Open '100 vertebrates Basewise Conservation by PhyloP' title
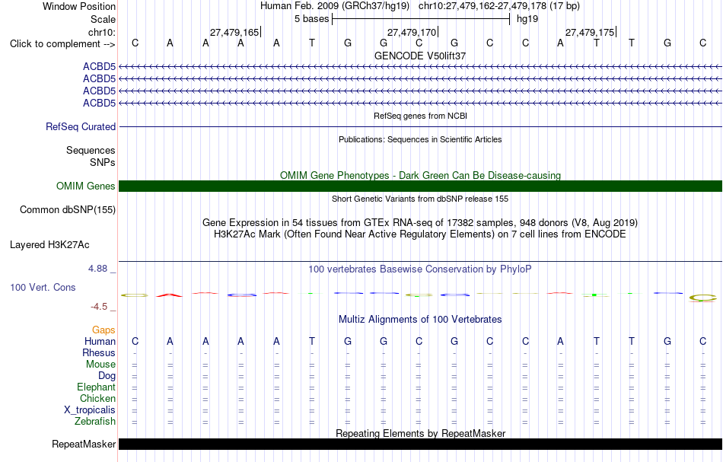 pos(420,269)
